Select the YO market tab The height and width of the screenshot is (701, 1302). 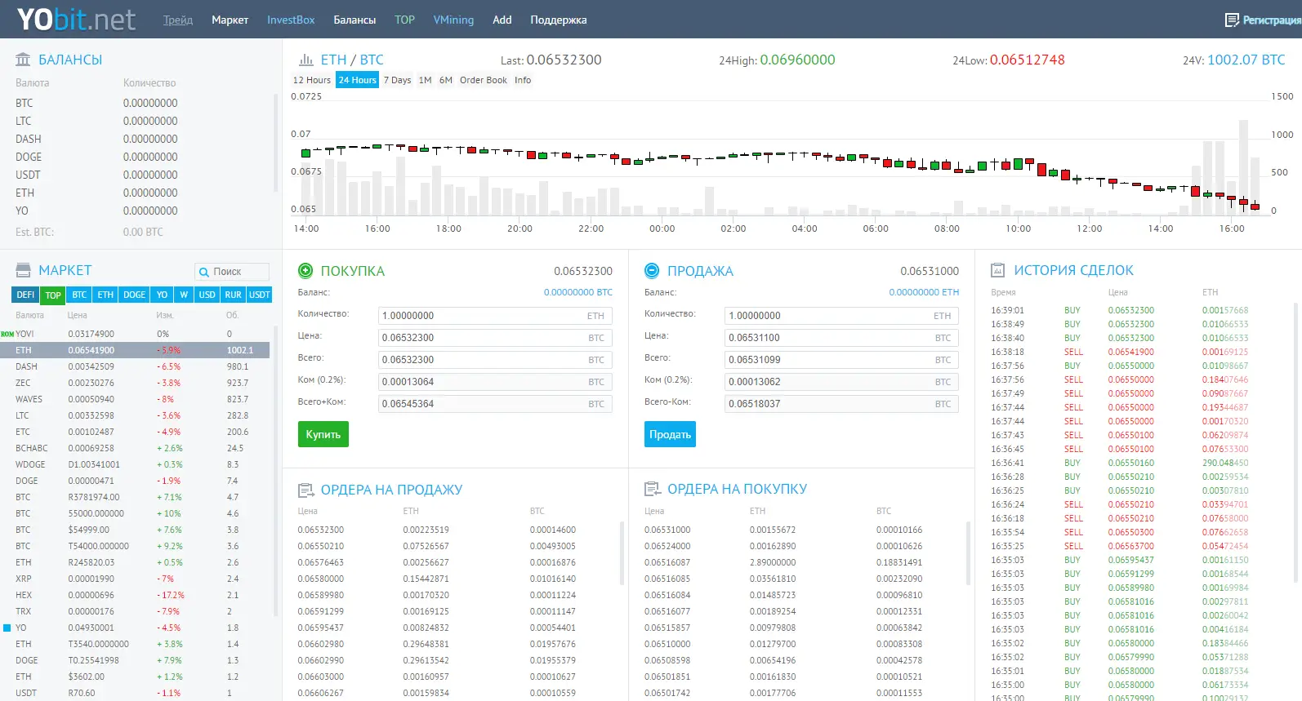click(162, 295)
